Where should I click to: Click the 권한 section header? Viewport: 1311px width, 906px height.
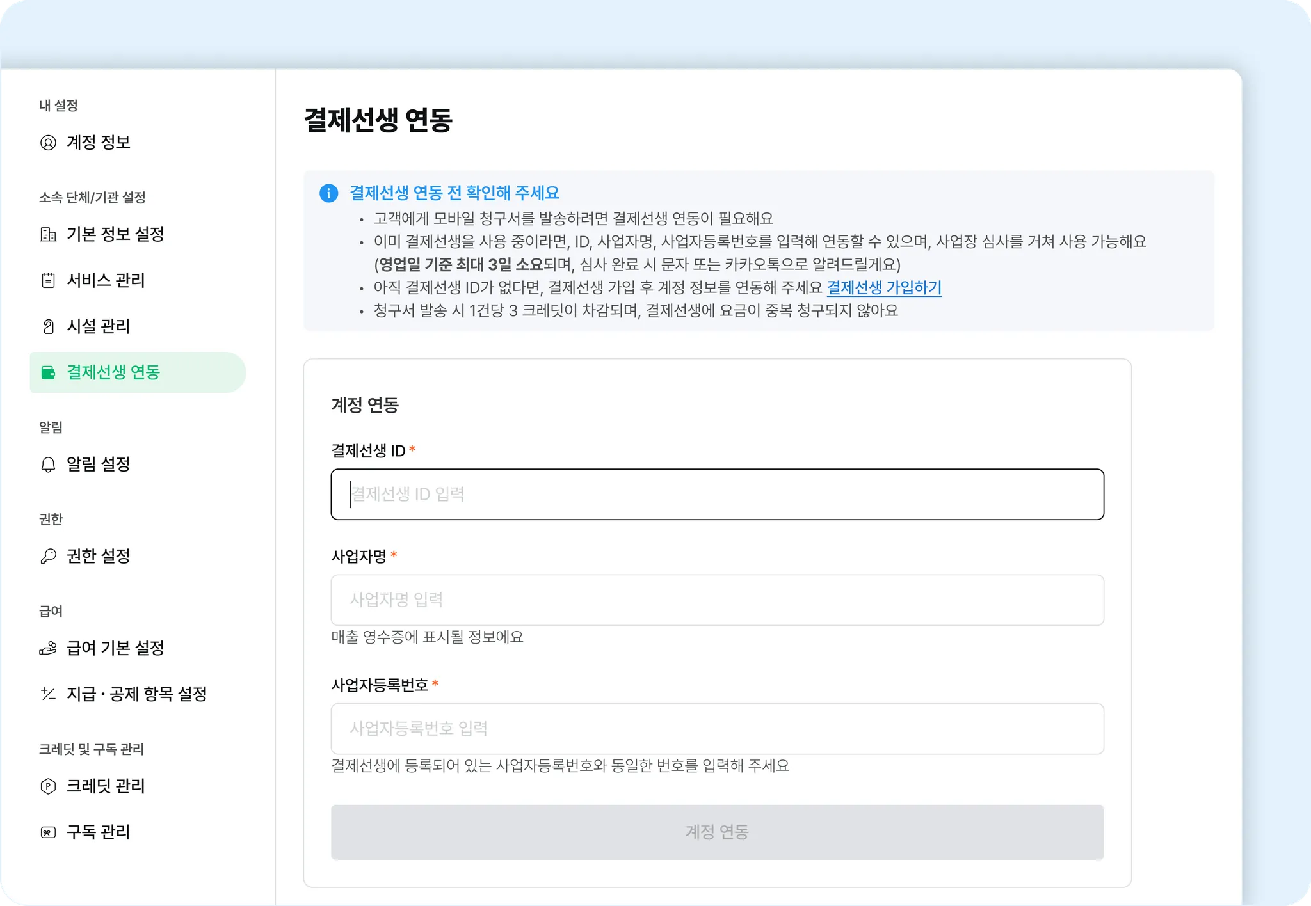[x=51, y=519]
